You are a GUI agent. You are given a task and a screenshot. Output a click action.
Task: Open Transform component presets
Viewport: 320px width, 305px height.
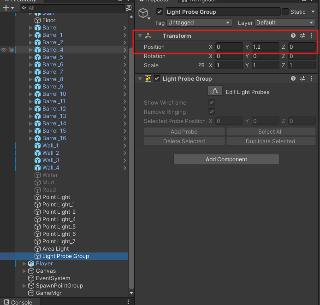[302, 35]
